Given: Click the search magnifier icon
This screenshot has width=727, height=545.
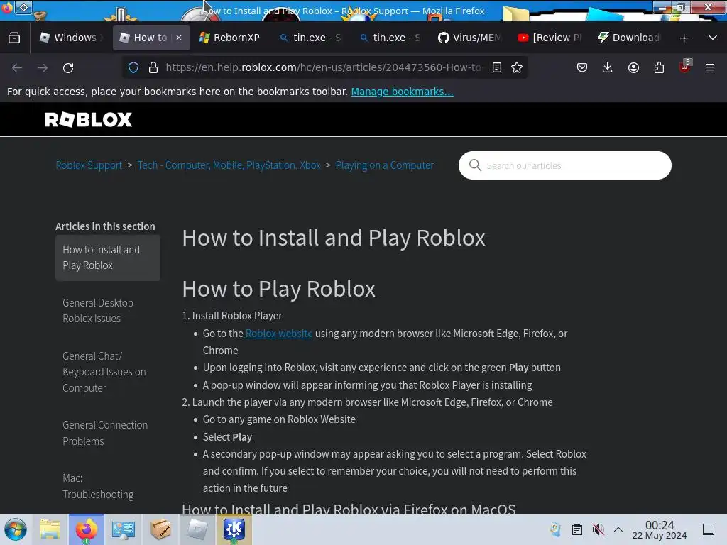Looking at the screenshot, I should [475, 165].
